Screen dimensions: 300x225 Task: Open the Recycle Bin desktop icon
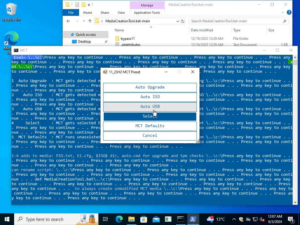[x=11, y=12]
